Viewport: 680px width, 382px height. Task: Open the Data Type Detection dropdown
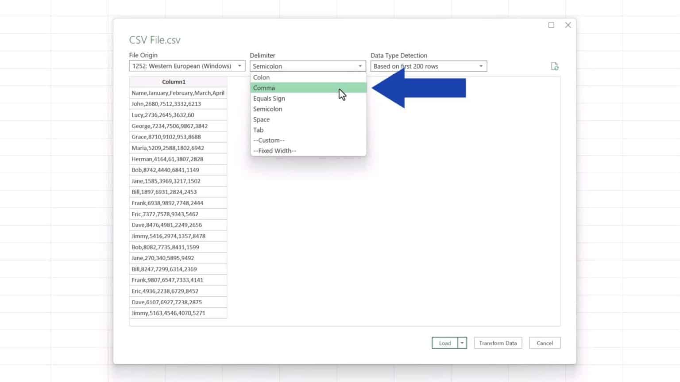tap(481, 66)
